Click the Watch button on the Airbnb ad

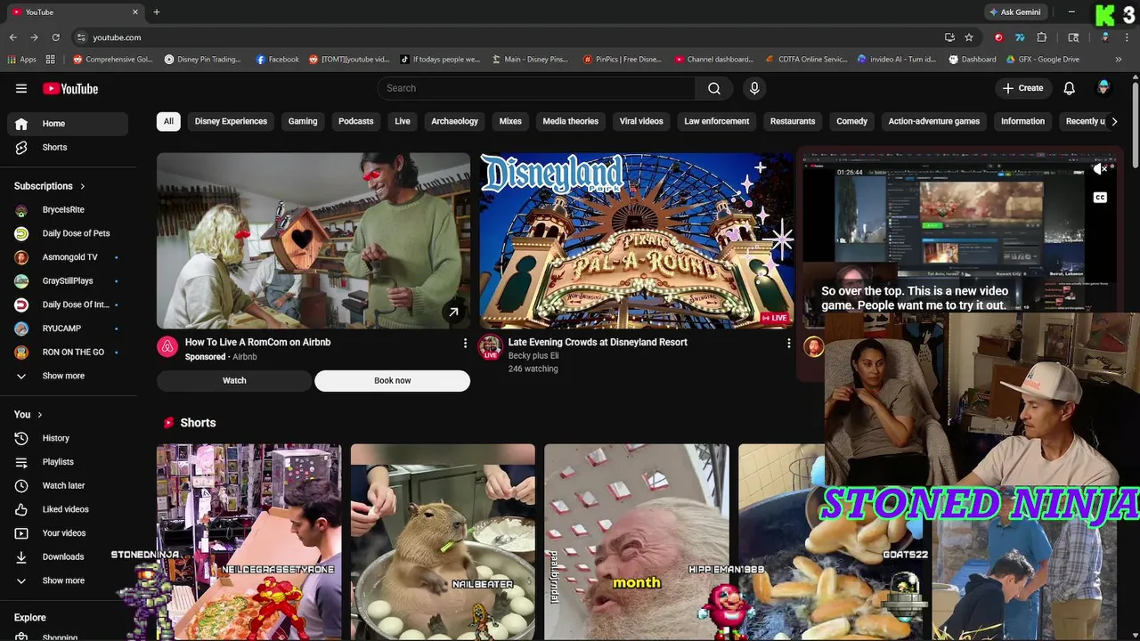[x=234, y=381]
